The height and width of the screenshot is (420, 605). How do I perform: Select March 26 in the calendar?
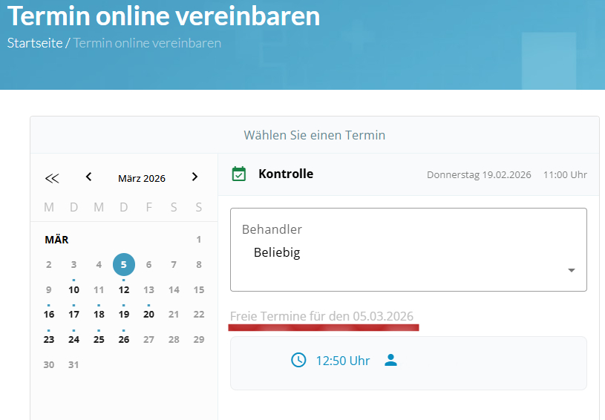coord(124,340)
